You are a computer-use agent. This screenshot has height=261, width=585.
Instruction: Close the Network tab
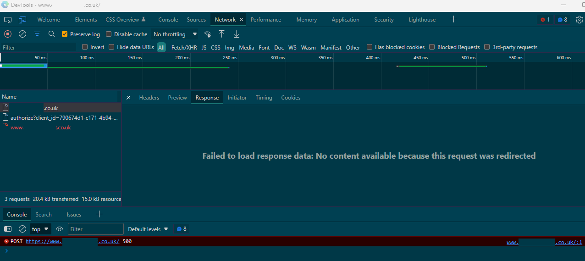(x=241, y=20)
